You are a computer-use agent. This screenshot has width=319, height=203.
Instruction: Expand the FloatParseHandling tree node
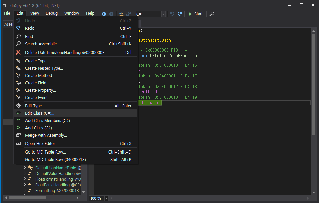pyautogui.click(x=25, y=184)
